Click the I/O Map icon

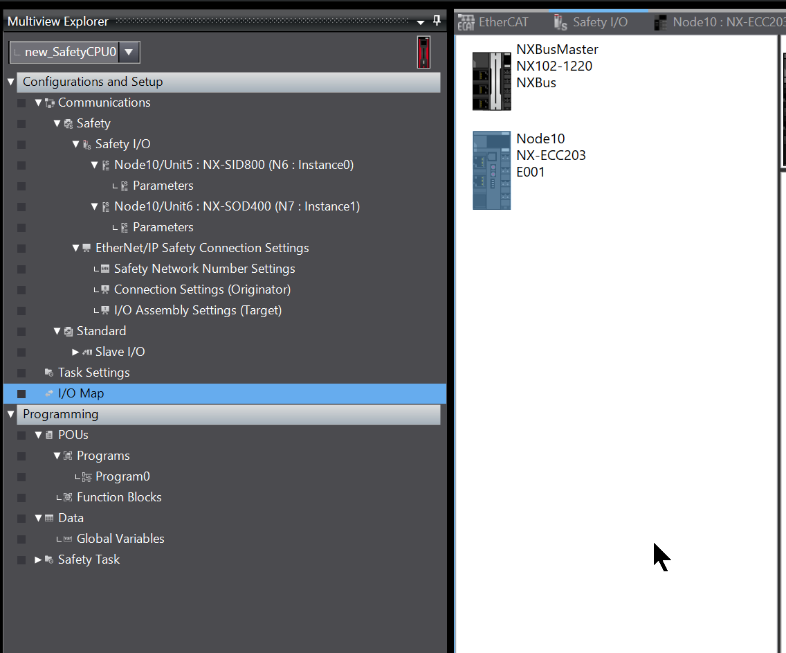point(48,394)
